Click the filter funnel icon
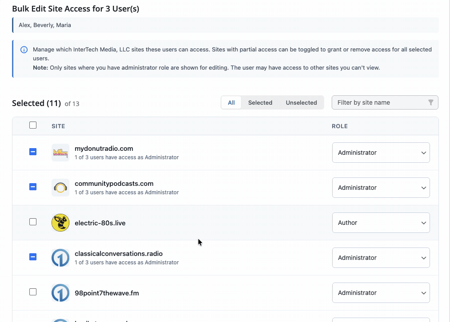Viewport: 450px width, 322px height. pos(430,102)
